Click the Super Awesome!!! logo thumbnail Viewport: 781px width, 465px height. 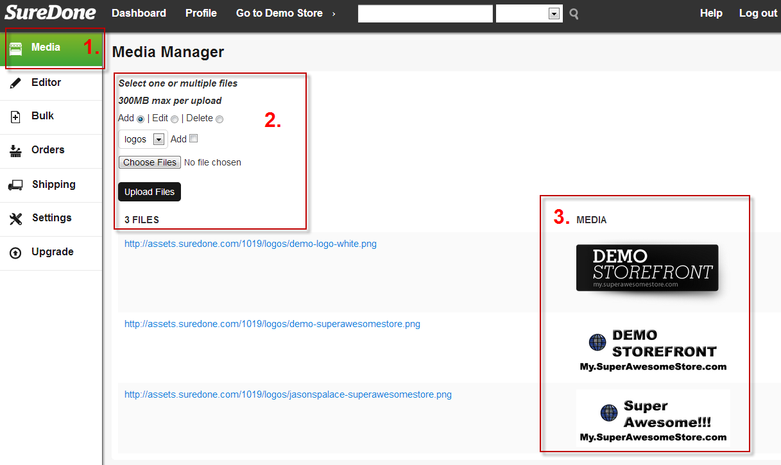[653, 418]
